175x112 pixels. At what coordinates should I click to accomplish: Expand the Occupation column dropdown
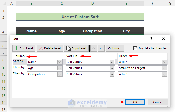click(60, 74)
